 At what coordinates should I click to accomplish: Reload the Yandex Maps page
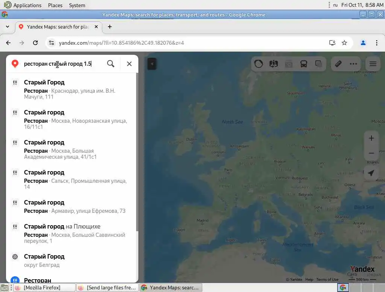coord(35,43)
